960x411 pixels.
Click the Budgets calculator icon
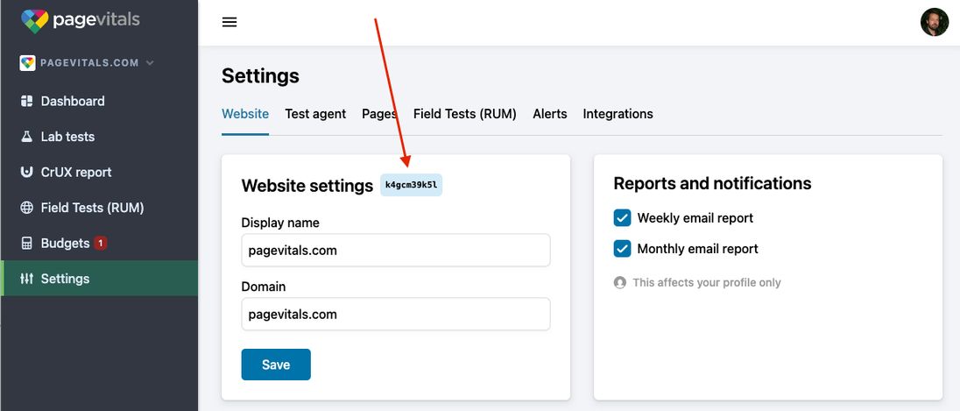[x=26, y=243]
